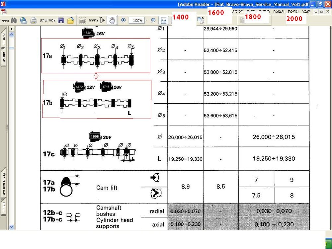
Task: Click the value 29,944÷29,960
Action: pyautogui.click(x=220, y=29)
